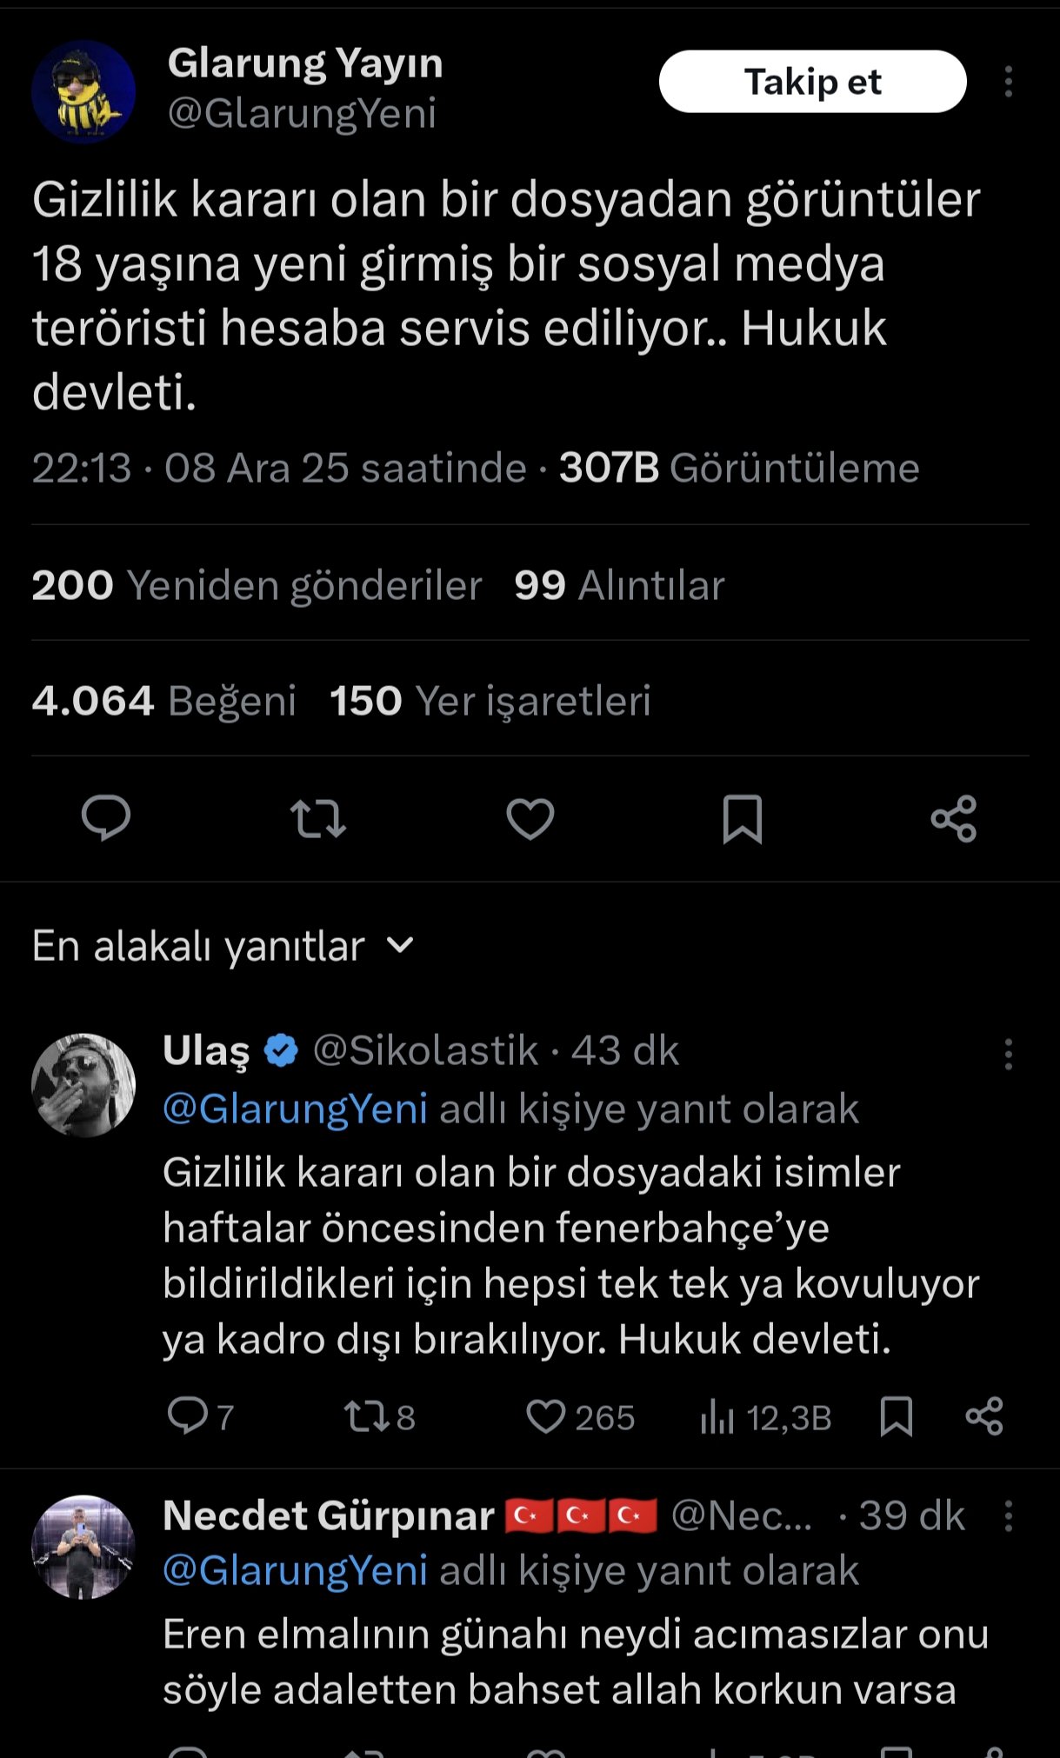Viewport: 1060px width, 1758px height.
Task: Open more options on Necdet Gürpınar's reply
Action: coord(1008,1516)
